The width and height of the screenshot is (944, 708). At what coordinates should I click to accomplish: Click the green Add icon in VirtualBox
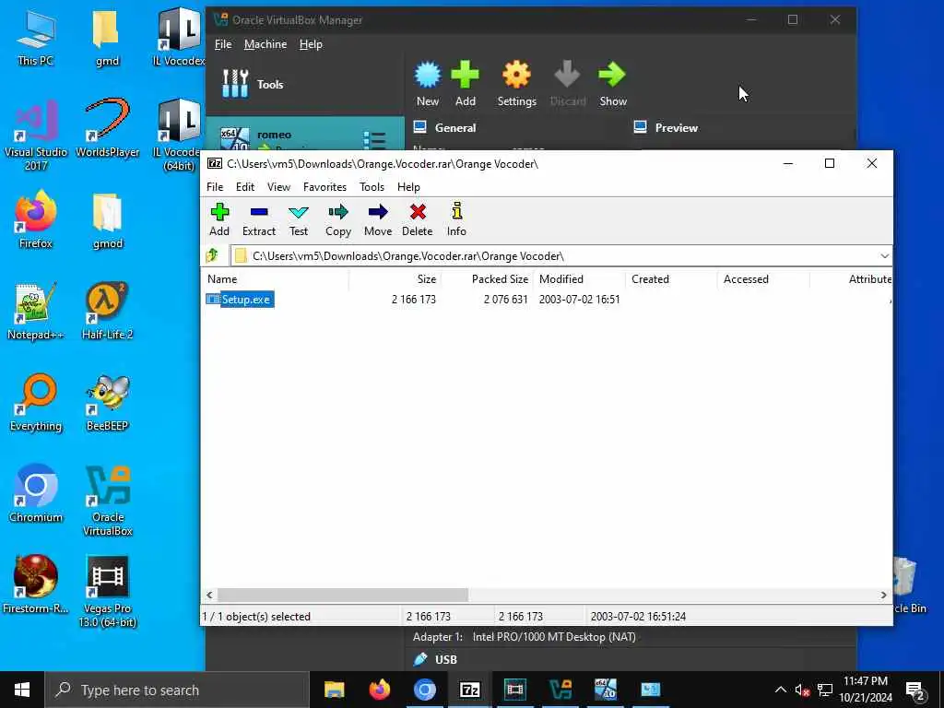pyautogui.click(x=466, y=84)
